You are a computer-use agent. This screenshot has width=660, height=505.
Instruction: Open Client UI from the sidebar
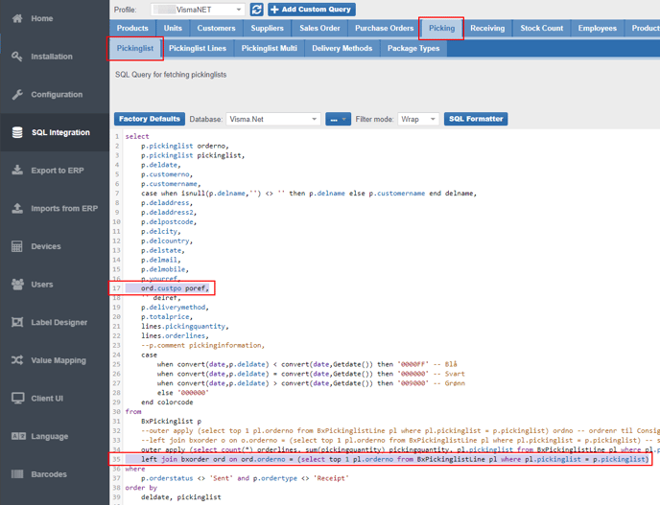click(x=55, y=399)
